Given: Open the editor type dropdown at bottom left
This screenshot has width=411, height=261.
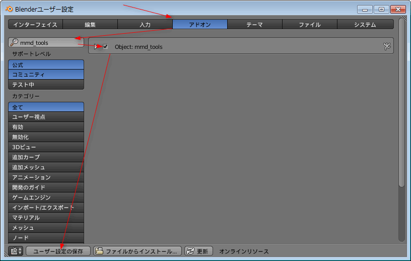Looking at the screenshot, I should click(16, 251).
